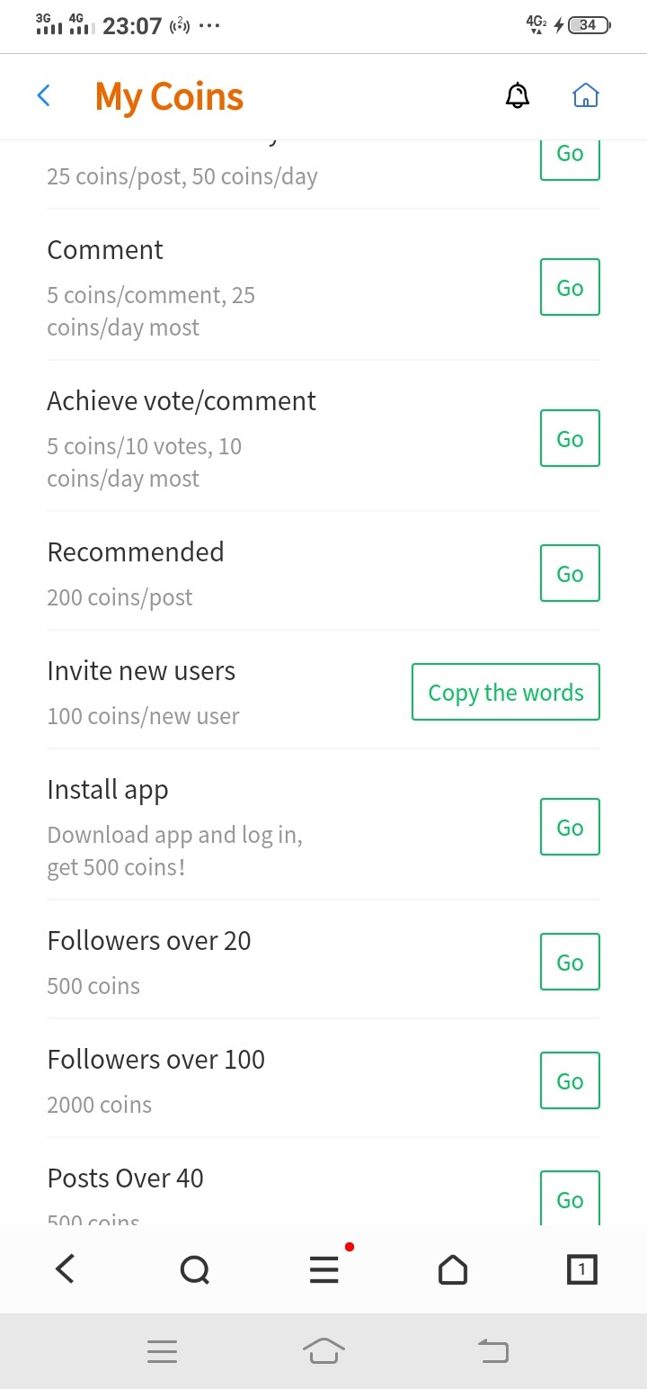Tap browser home icon in bottom toolbar
This screenshot has width=647, height=1389.
click(453, 1269)
